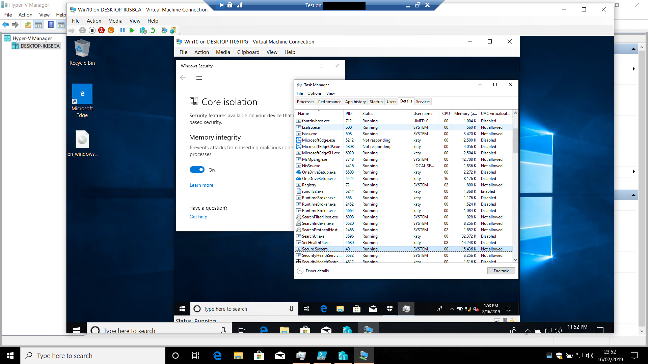Viewport: 648px width, 364px height.
Task: Pause the virtual machine with Pause icon
Action: coord(123,30)
